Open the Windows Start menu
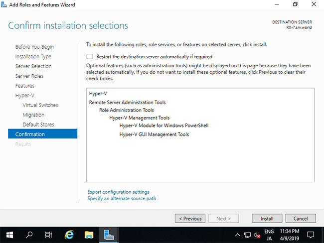This screenshot has height=243, width=324. [x=9, y=235]
